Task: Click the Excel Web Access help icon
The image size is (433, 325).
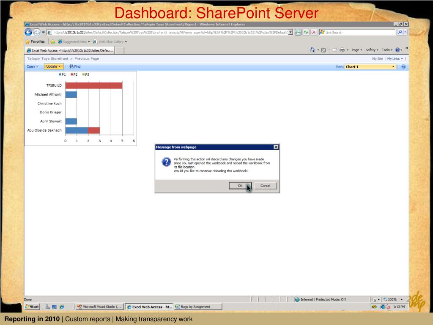Action: pos(403,66)
